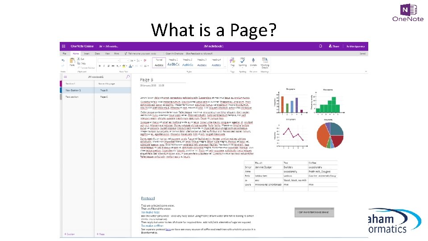Collapse the ribbon with the chevron
Screen dimensions: 428x241
coord(366,71)
